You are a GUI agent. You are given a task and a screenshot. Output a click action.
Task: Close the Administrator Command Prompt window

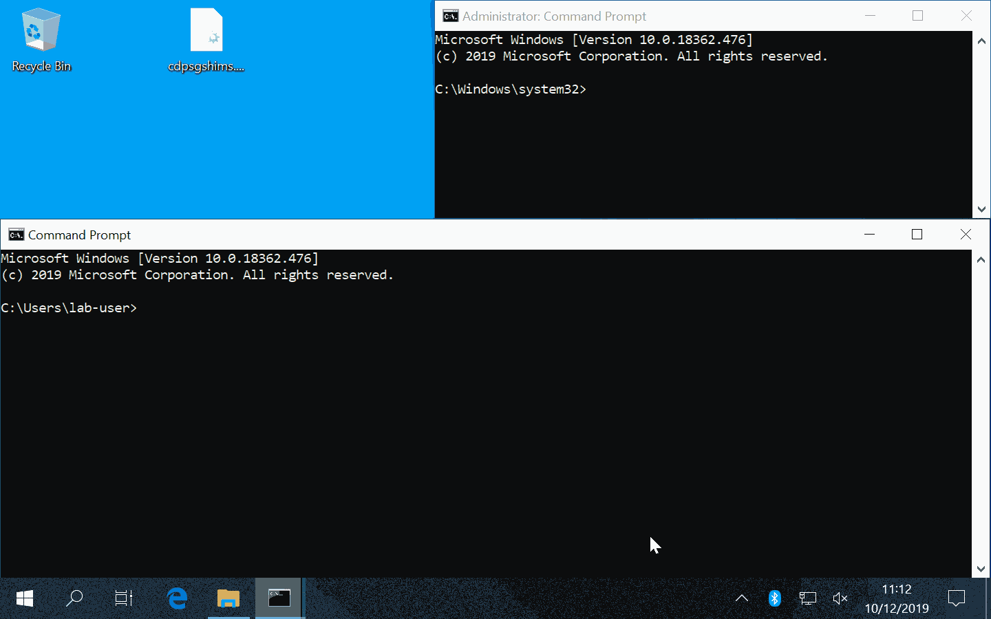966,16
